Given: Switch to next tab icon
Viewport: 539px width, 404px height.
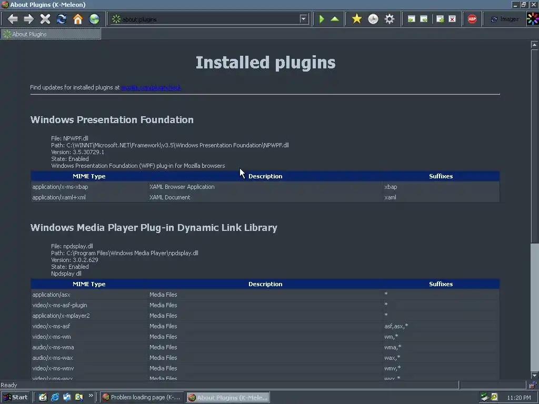Looking at the screenshot, I should pos(424,19).
